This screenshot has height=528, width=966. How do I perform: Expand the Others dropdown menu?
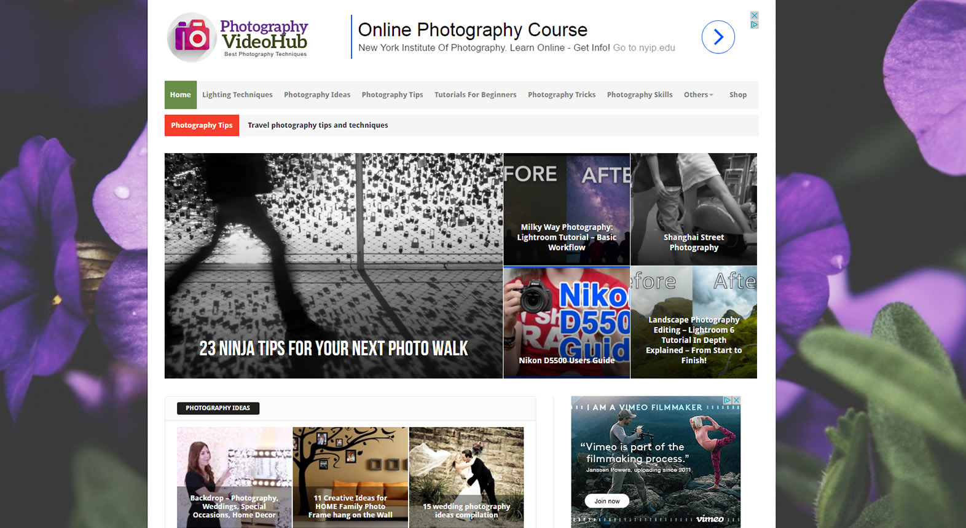[699, 95]
